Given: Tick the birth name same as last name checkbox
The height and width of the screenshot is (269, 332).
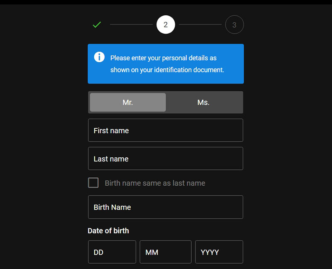Looking at the screenshot, I should [x=93, y=183].
